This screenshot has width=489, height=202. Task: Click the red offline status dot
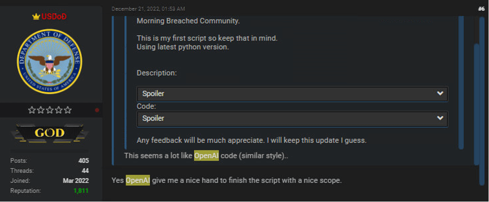coord(97,110)
